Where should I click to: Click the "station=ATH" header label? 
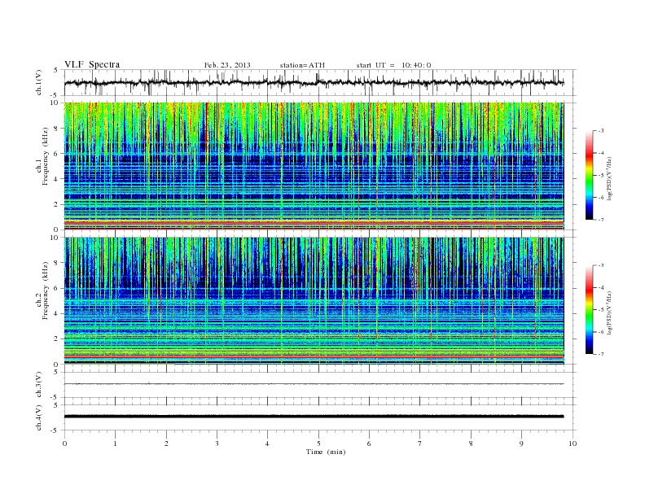click(302, 65)
